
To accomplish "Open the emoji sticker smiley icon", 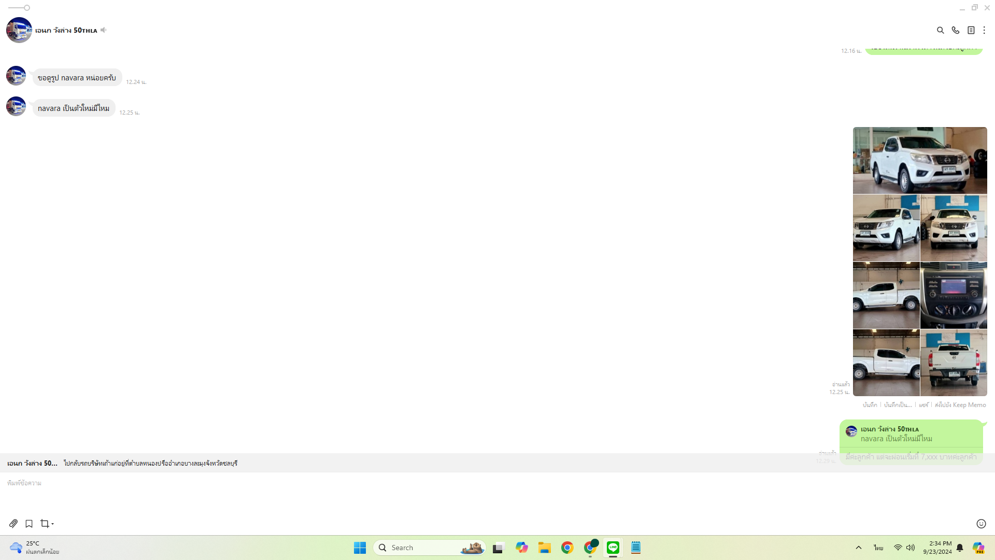I will click(x=981, y=524).
